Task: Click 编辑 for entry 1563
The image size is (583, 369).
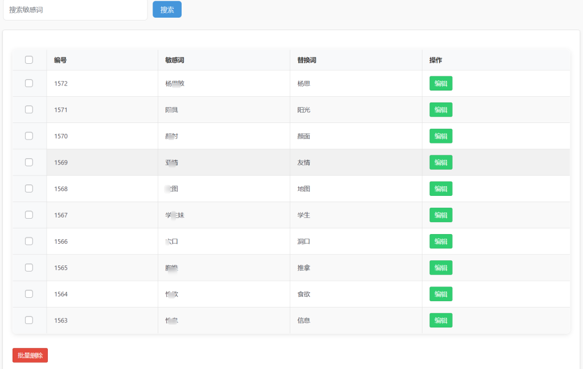Action: 441,320
